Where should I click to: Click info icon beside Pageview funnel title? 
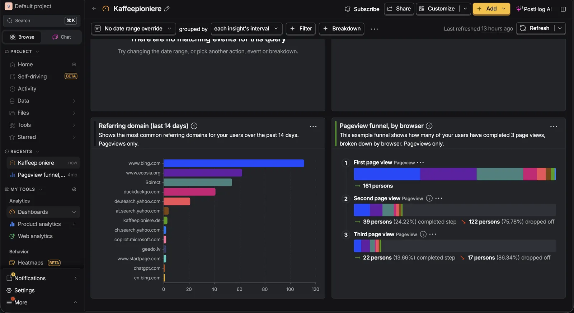coord(429,126)
